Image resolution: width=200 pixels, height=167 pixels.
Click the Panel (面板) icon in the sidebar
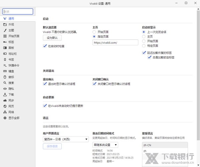[x=5, y=48]
